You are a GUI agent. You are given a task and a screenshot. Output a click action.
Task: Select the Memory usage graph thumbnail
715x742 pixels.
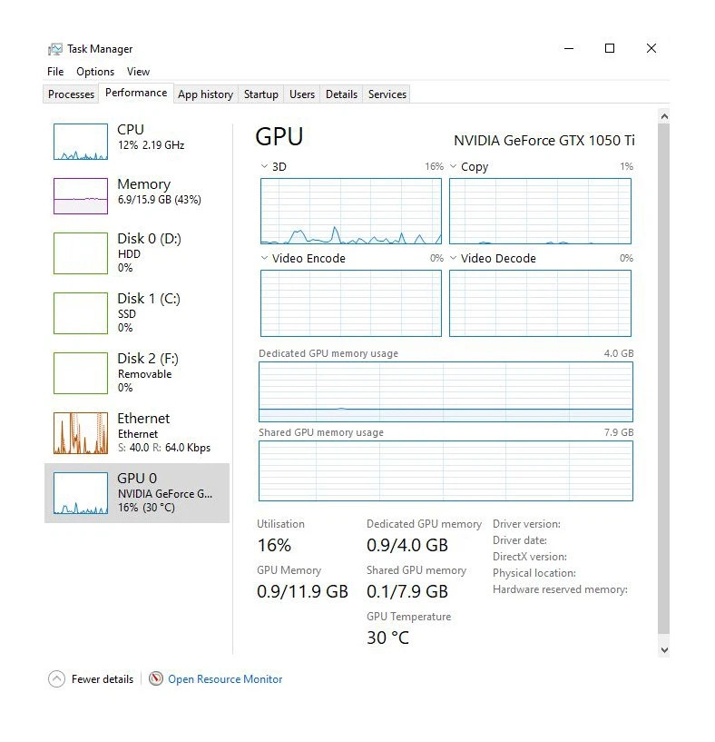81,196
